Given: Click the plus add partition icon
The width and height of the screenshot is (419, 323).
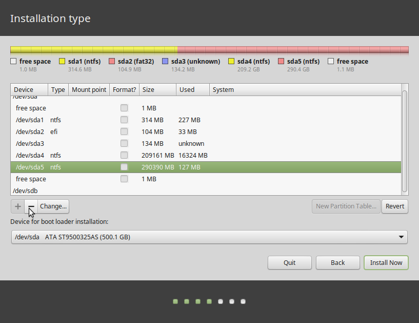Looking at the screenshot, I should [18, 206].
